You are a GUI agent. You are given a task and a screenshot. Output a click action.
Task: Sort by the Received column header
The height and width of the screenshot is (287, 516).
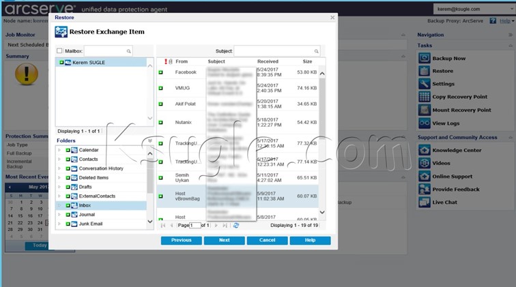click(x=268, y=61)
